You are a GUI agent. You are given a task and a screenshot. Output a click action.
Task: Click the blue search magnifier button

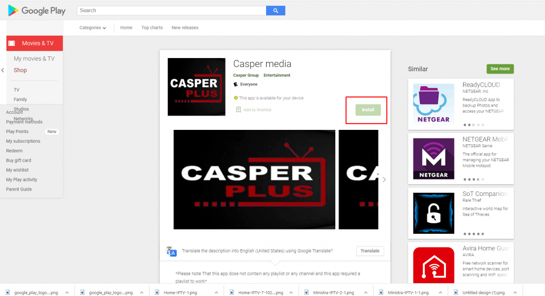point(276,11)
